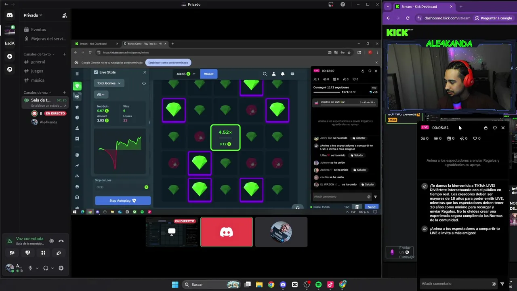Open TikTok LIVE overlay settings icon

click(495, 128)
